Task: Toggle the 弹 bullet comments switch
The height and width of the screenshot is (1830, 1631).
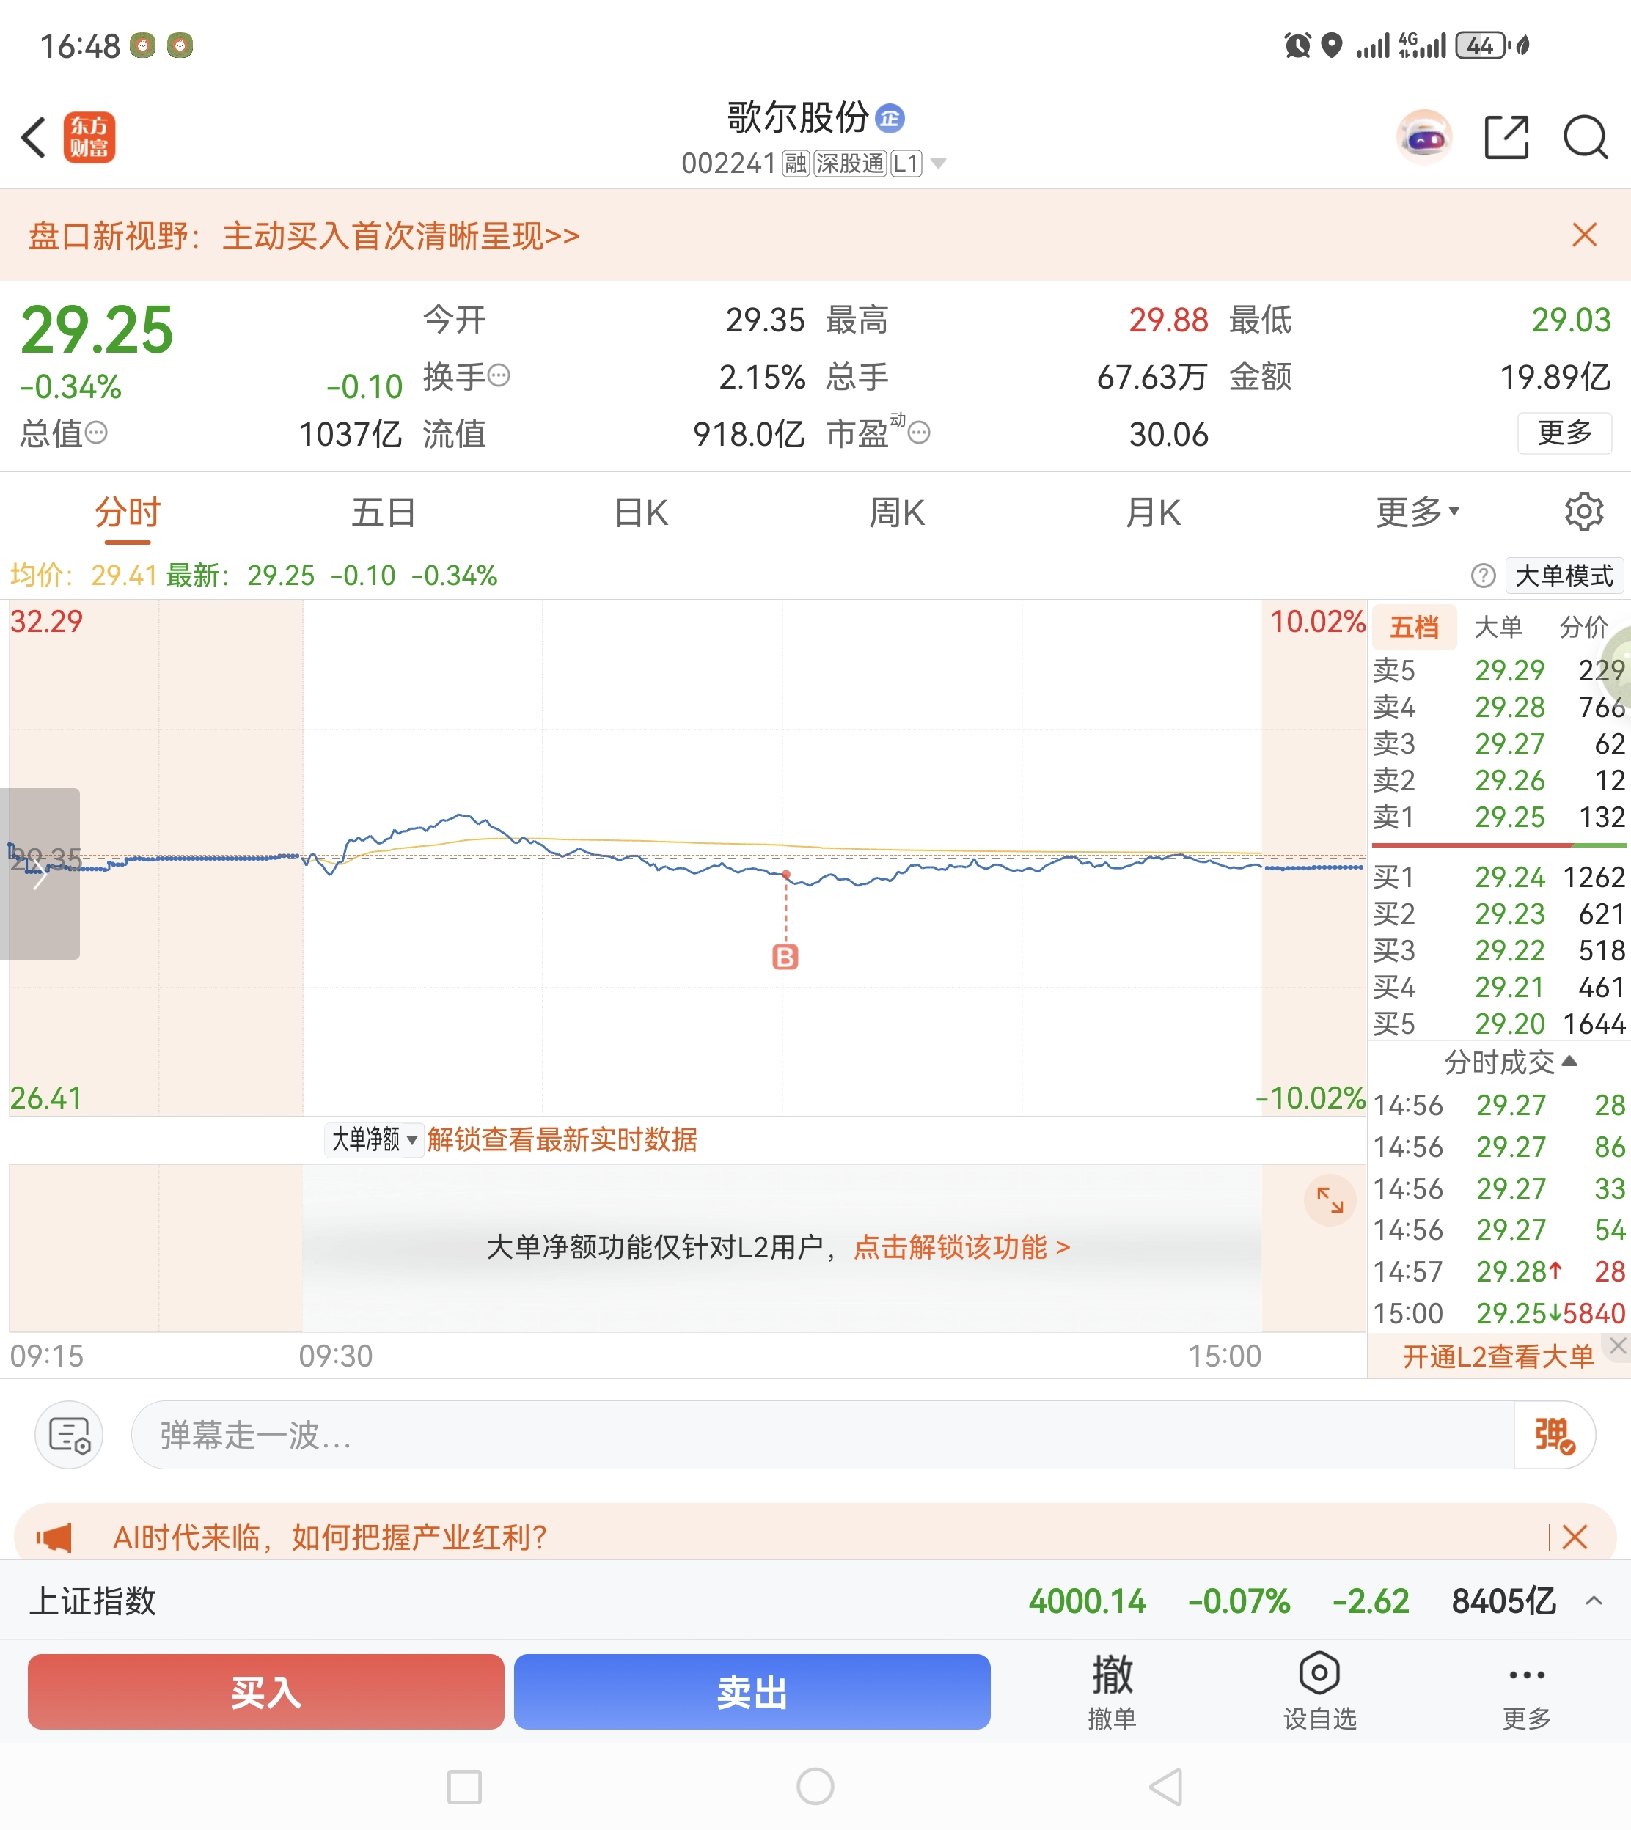Action: (x=1553, y=1434)
